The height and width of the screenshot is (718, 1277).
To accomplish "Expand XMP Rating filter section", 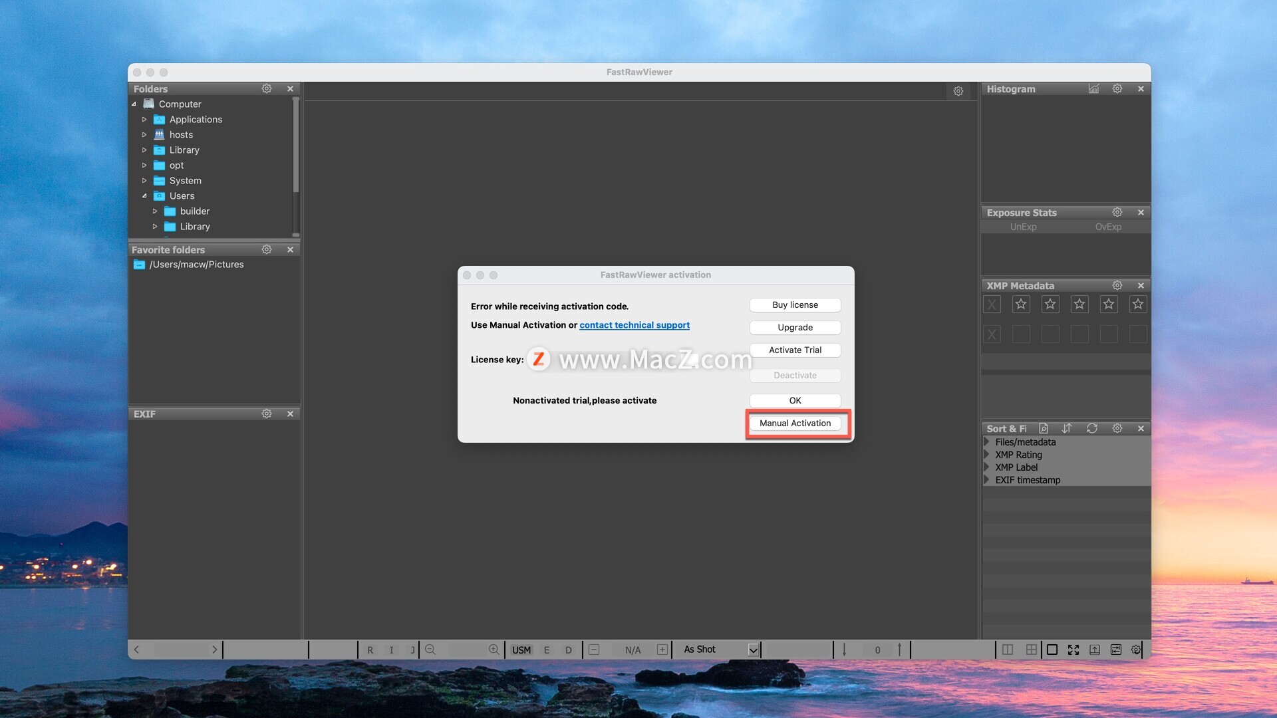I will 987,455.
